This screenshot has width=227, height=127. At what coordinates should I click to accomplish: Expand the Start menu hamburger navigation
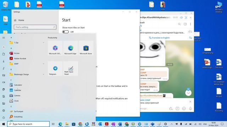click(x=4, y=38)
